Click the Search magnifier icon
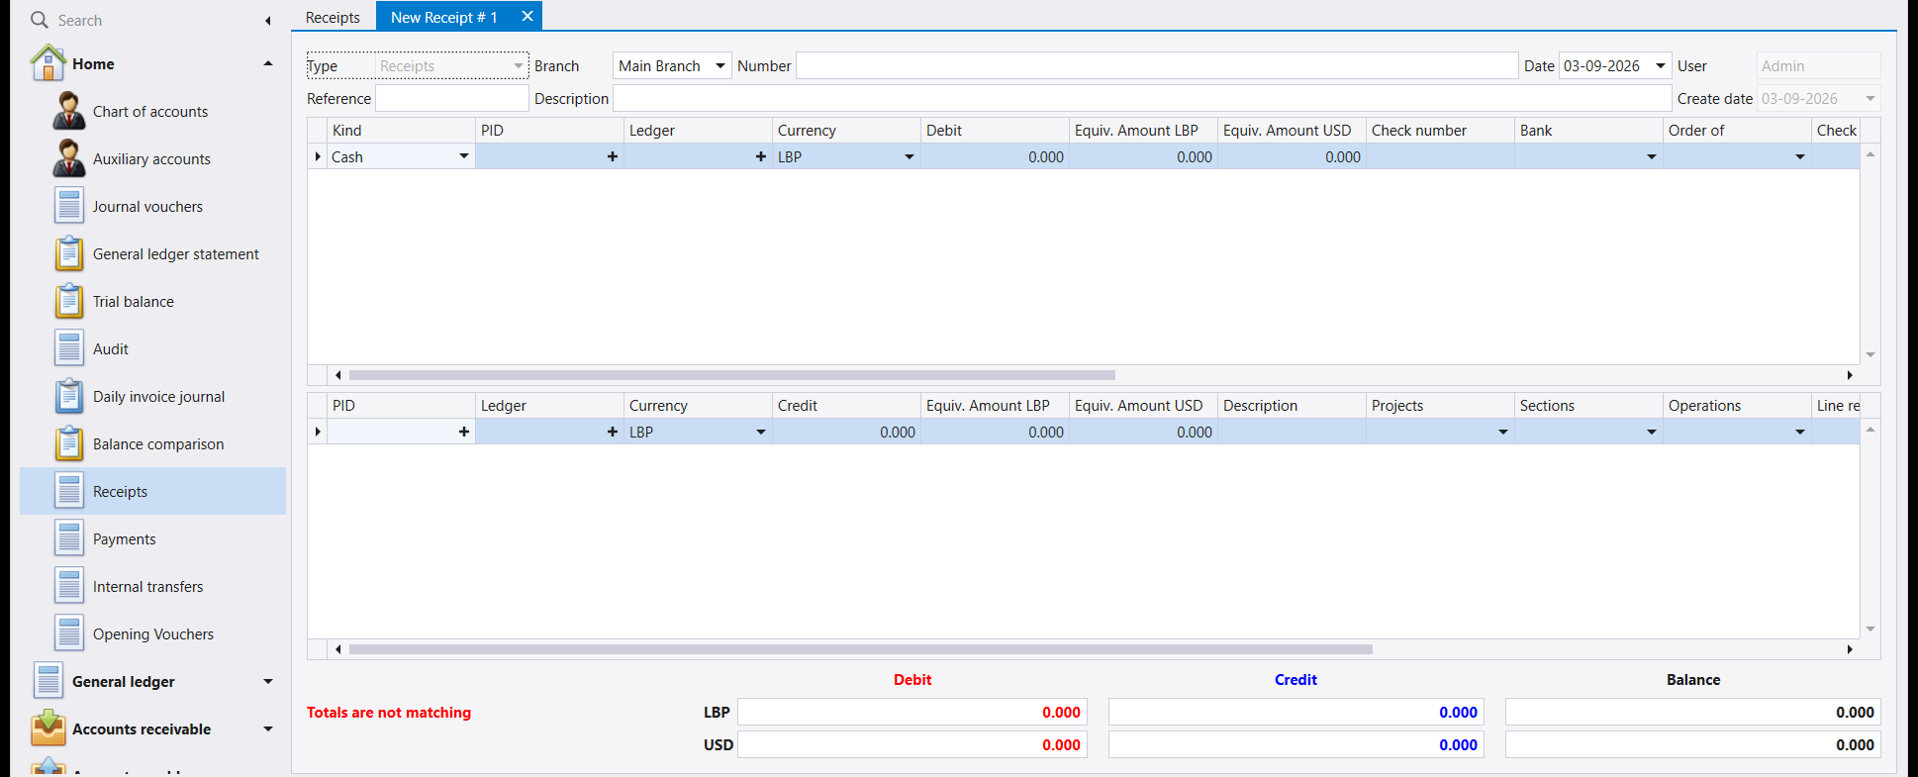The height and width of the screenshot is (777, 1918). [40, 20]
